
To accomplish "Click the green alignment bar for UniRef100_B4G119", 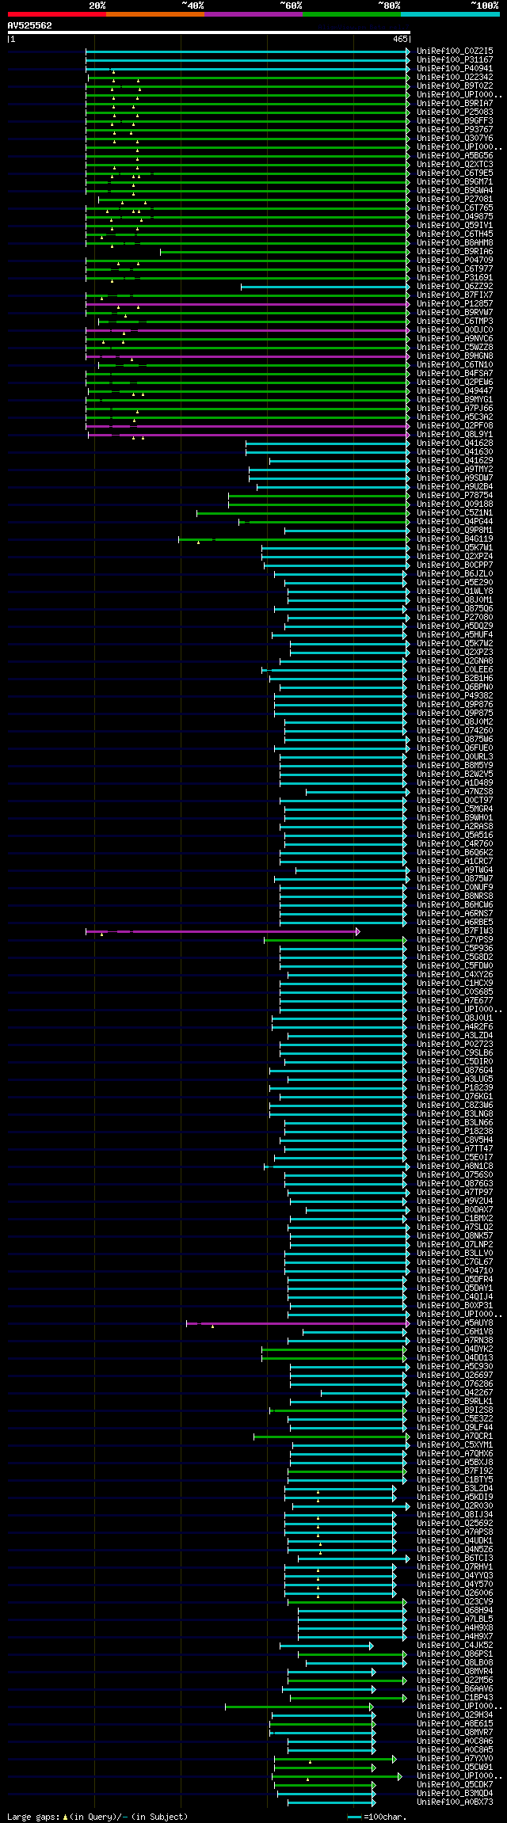I will point(294,539).
